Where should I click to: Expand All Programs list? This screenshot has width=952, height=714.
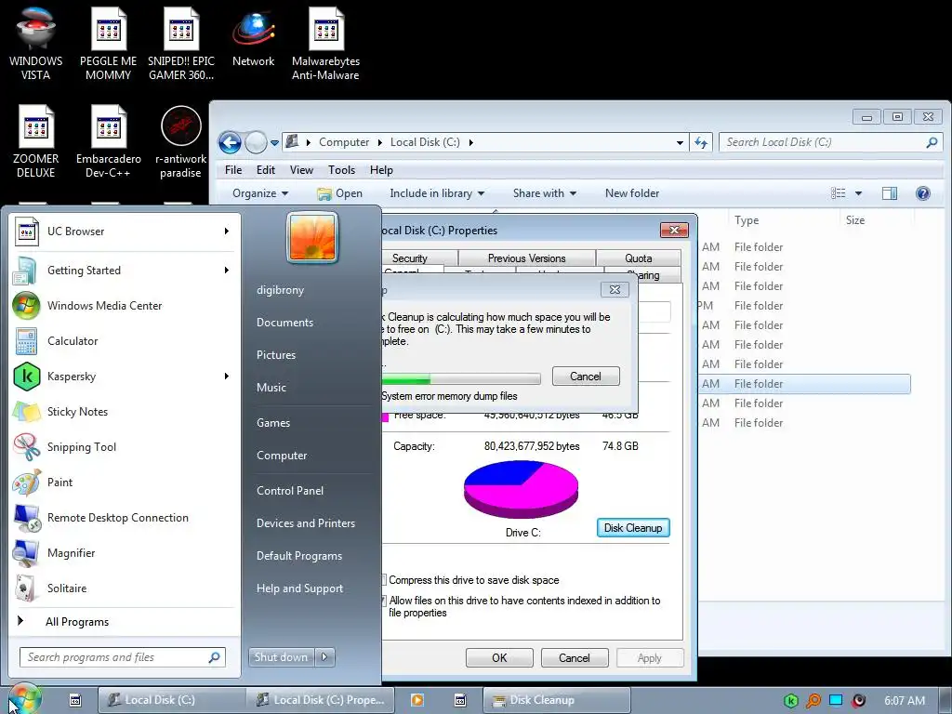77,622
